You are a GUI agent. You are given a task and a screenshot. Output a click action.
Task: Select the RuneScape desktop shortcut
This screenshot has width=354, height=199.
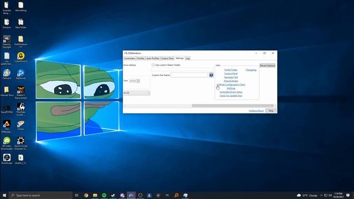7,159
